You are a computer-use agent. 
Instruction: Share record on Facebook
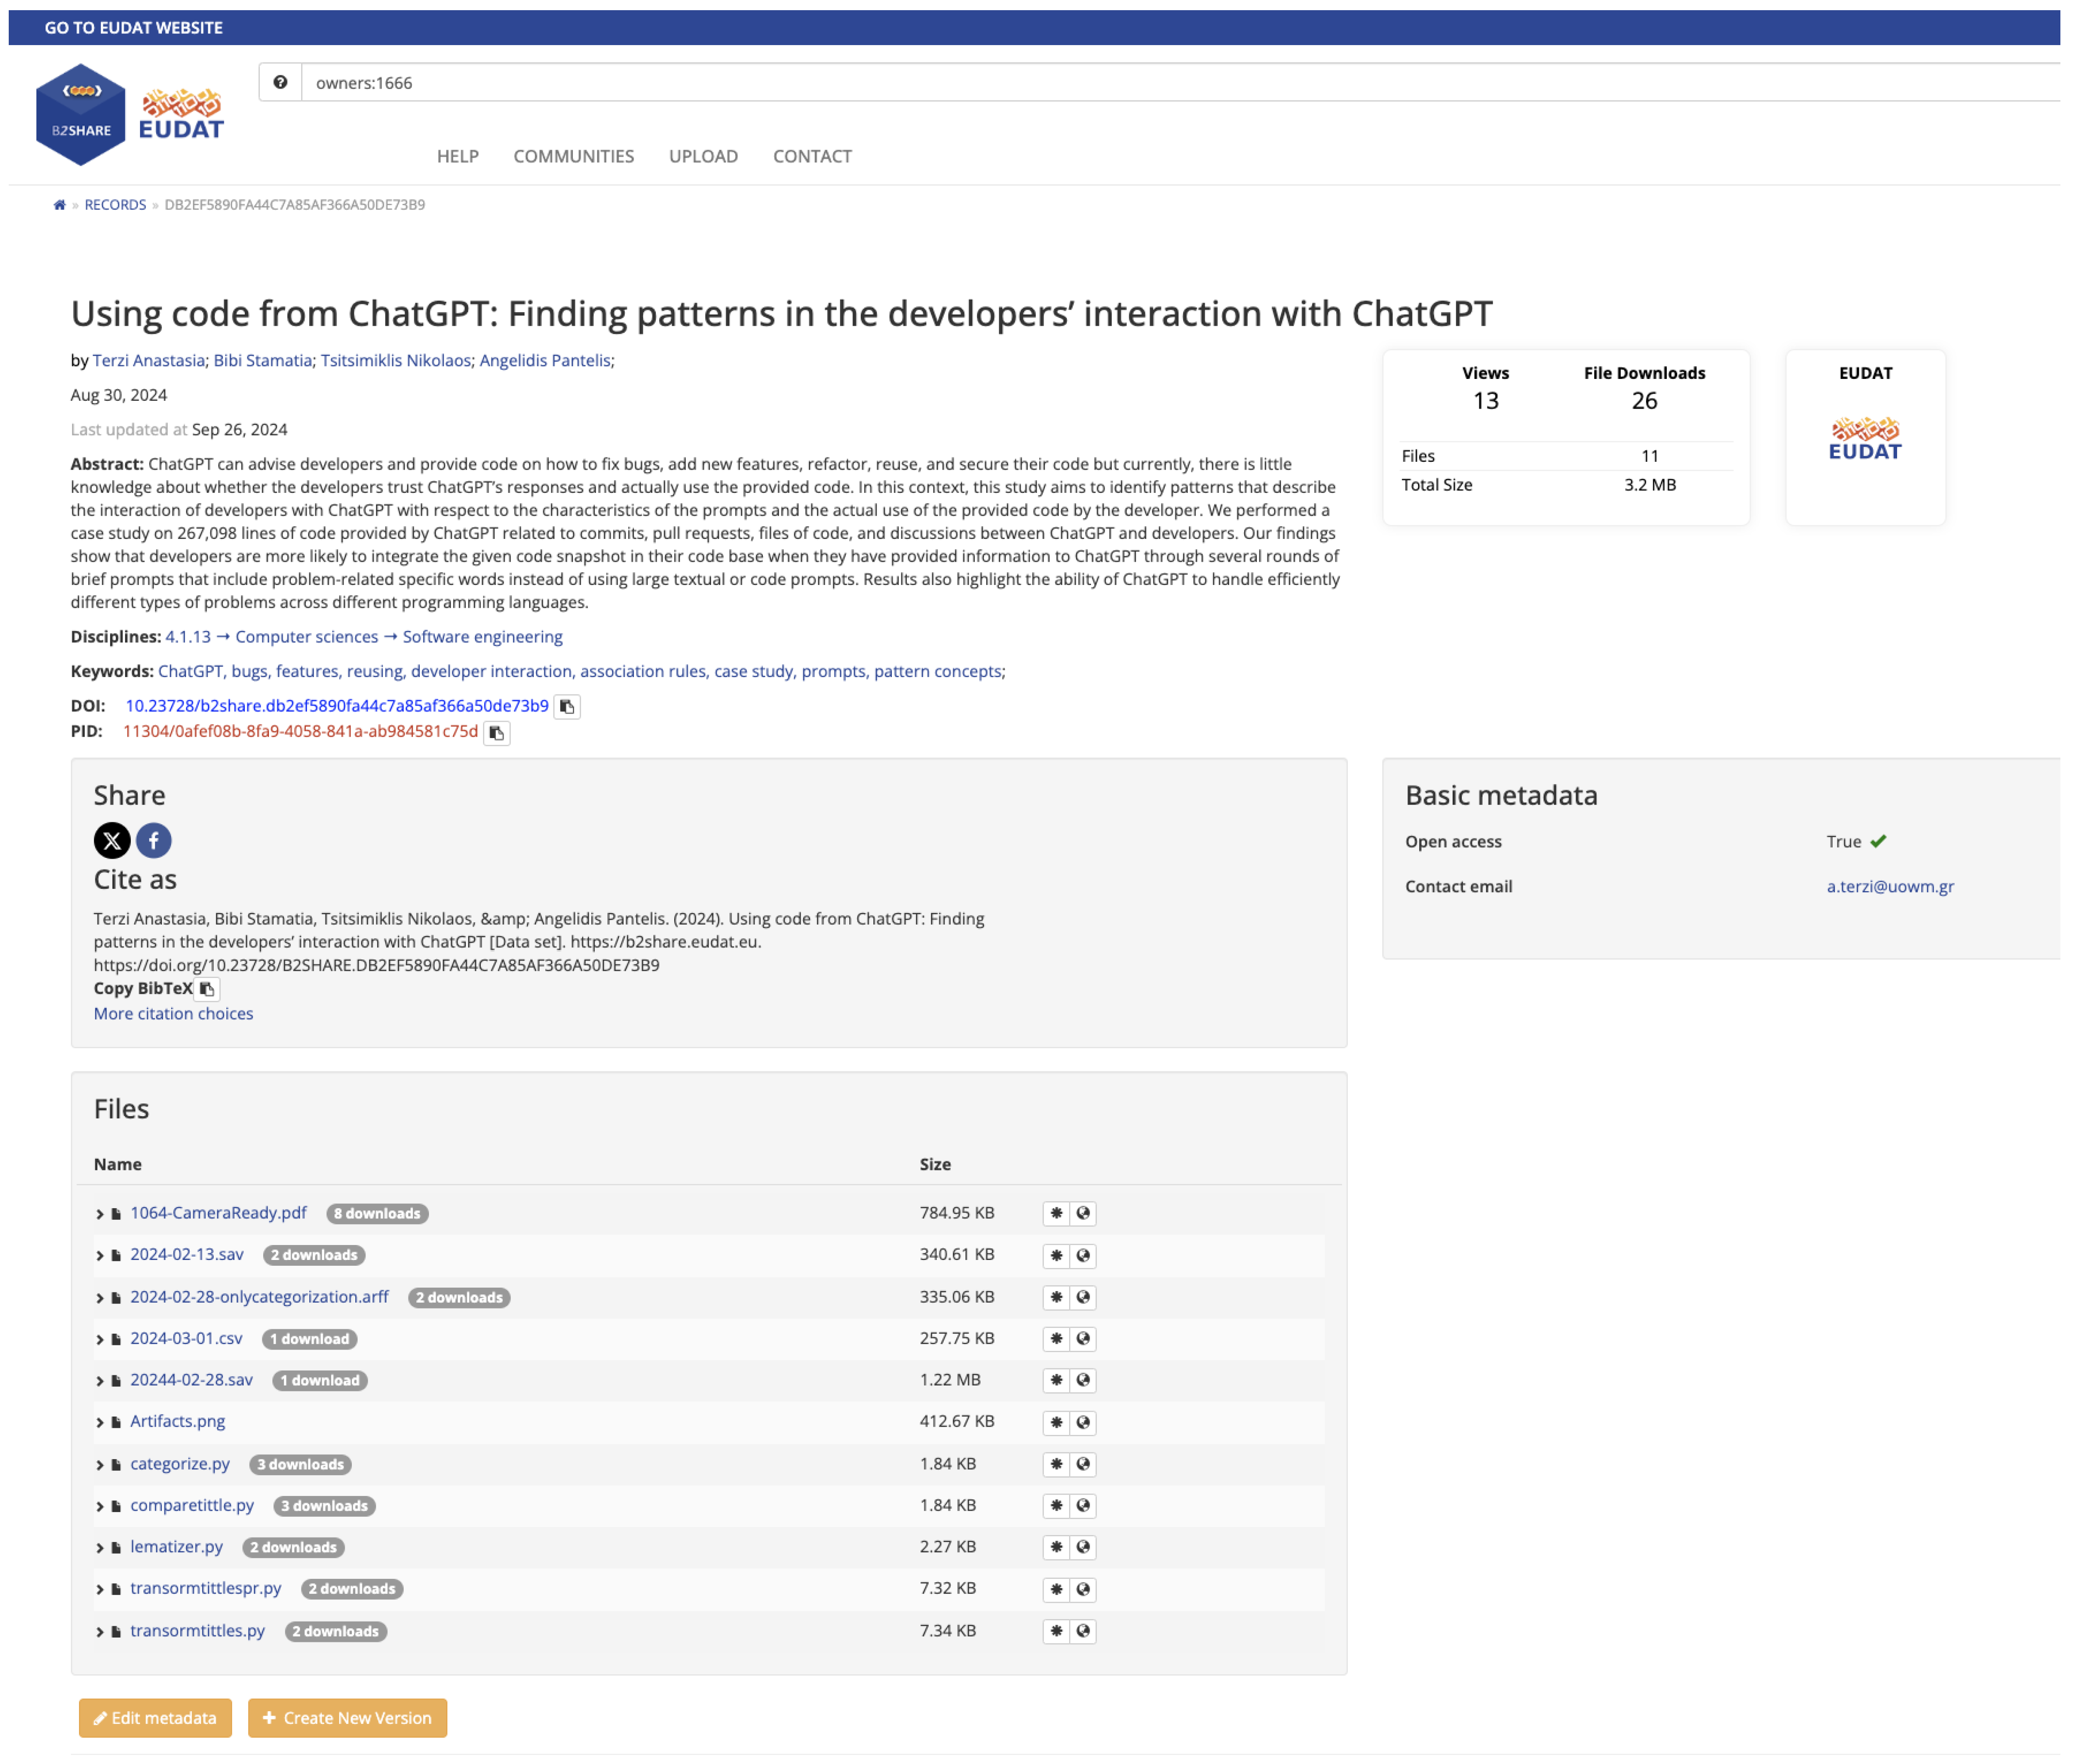click(x=153, y=840)
